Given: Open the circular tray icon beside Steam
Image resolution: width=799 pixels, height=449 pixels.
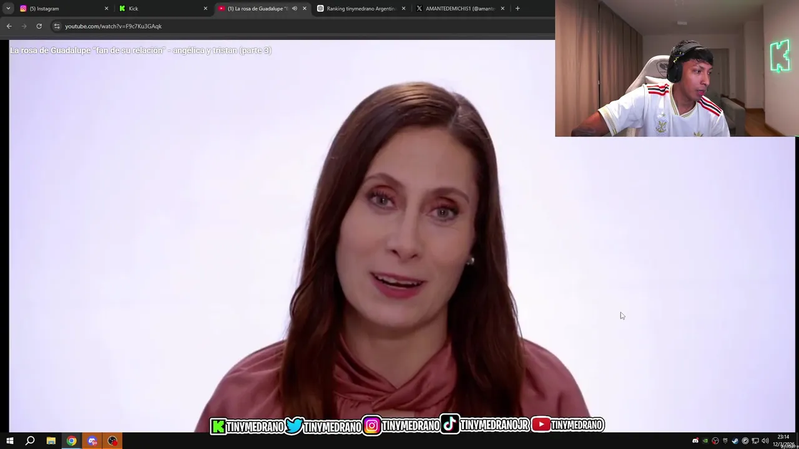Looking at the screenshot, I should coord(745,441).
